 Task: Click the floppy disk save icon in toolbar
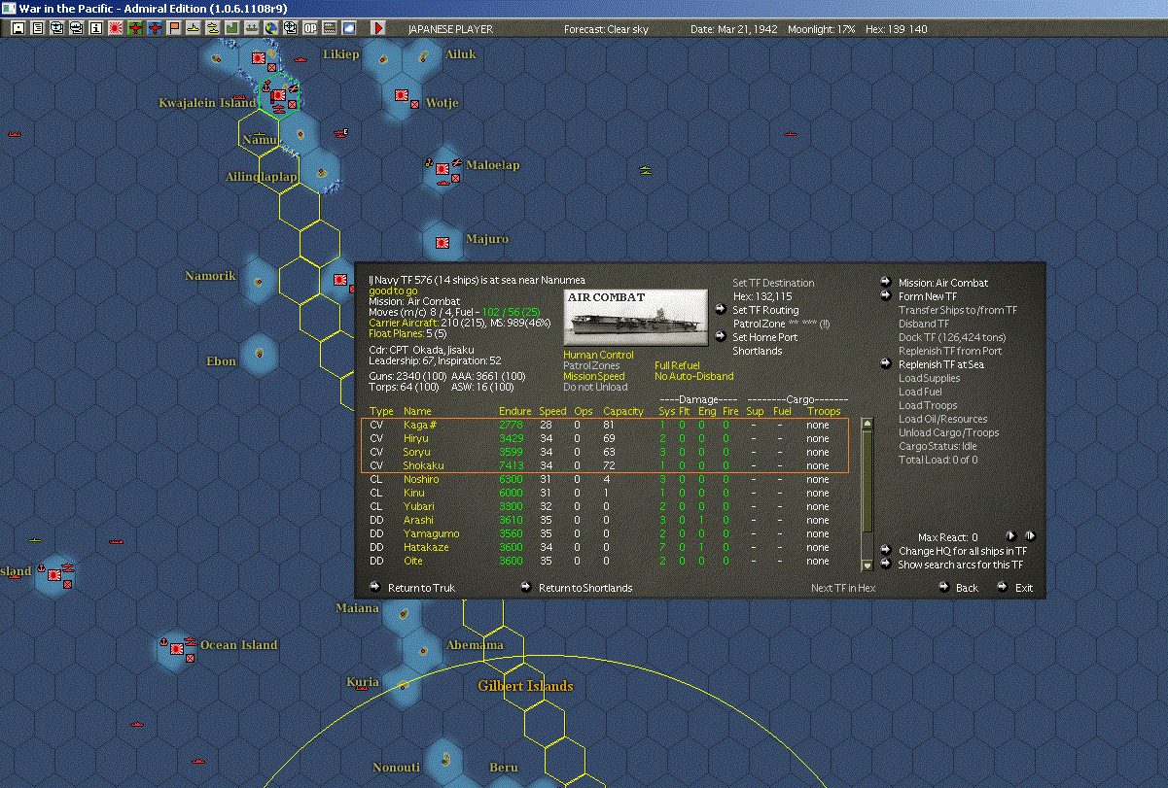pos(18,28)
